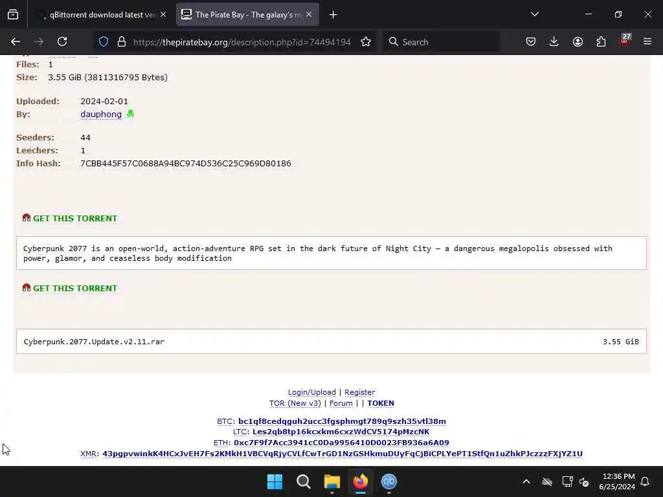663x497 pixels.
Task: Click the muted volume tray icon
Action: tap(585, 481)
